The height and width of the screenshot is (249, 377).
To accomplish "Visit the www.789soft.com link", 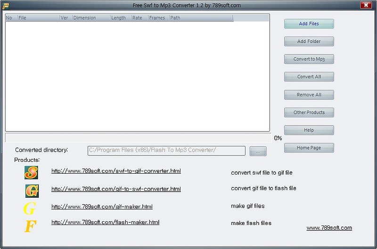I will click(329, 228).
